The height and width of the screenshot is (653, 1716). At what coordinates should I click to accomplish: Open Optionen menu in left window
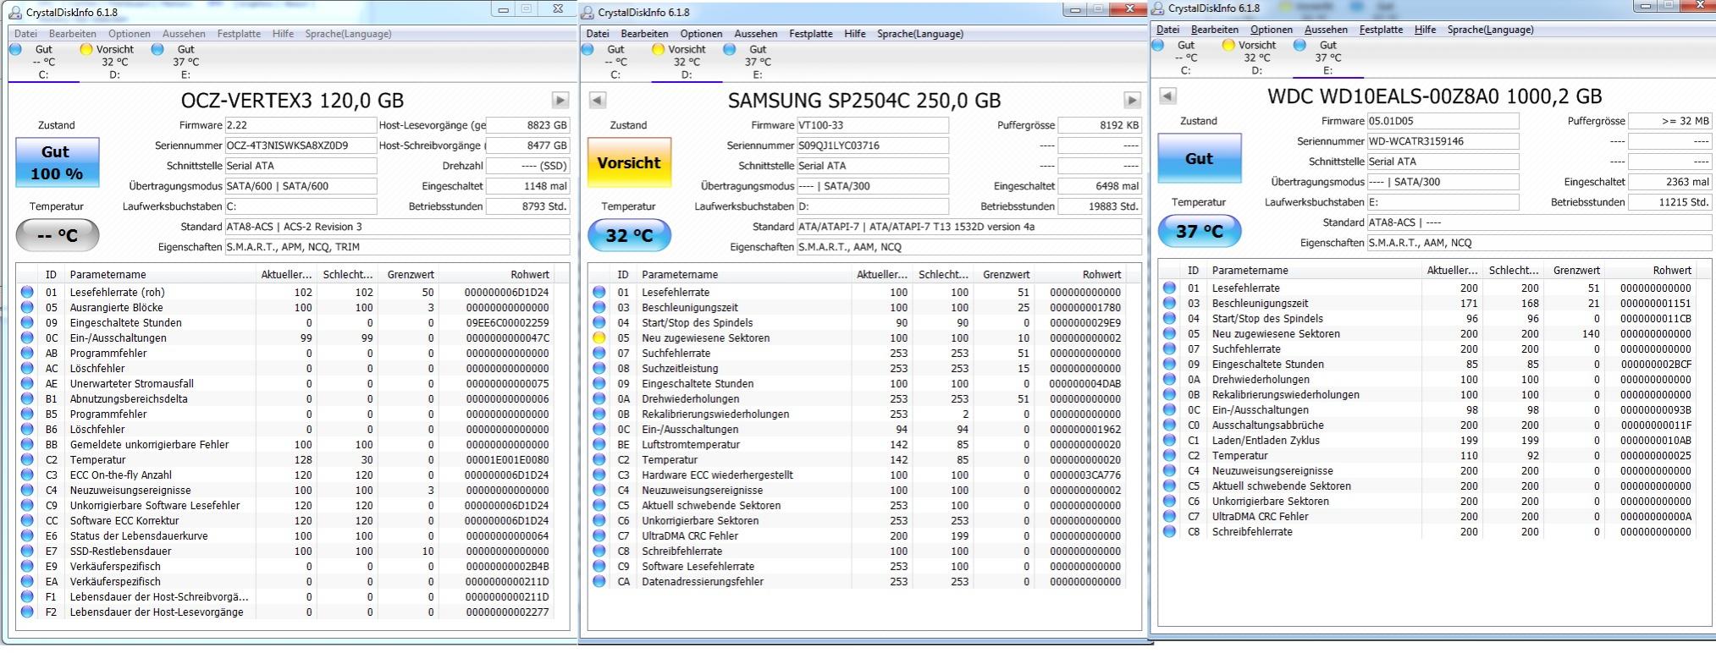(x=129, y=34)
